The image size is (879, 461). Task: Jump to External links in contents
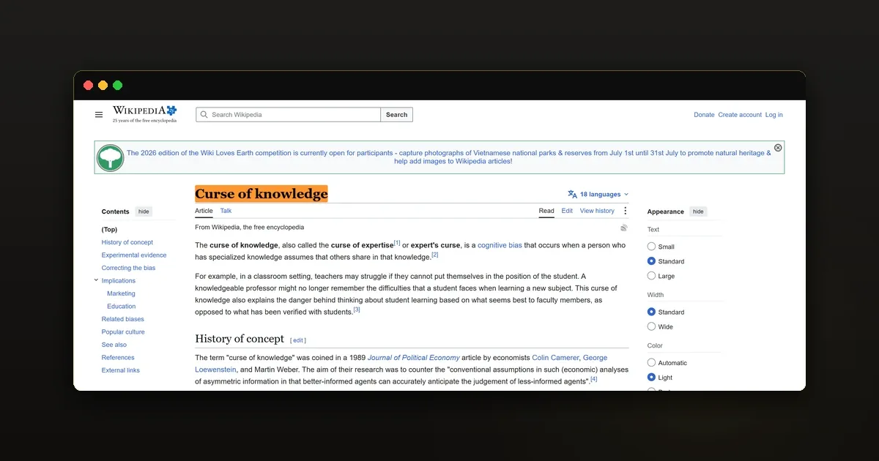121,370
